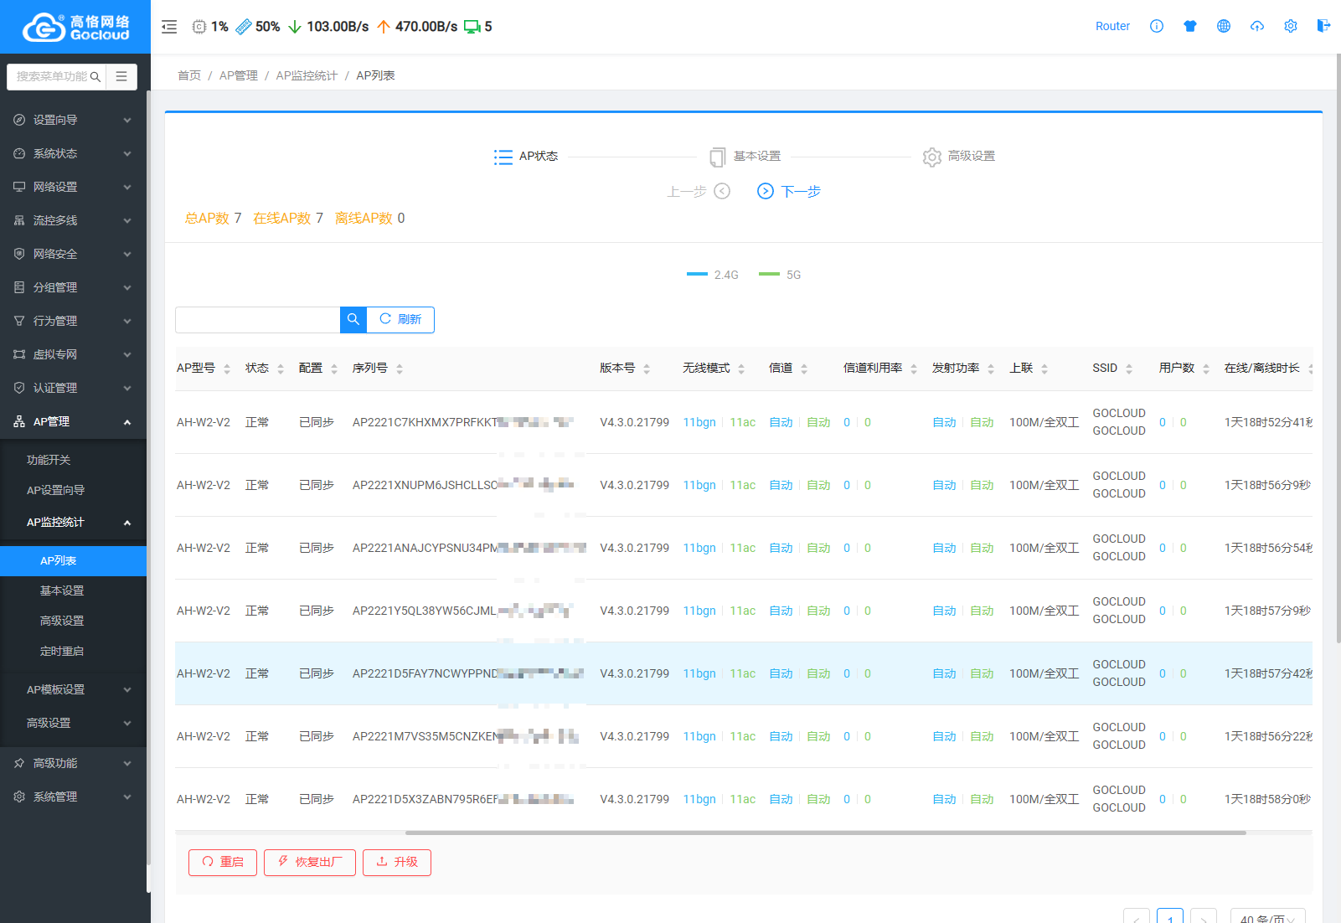1341x923 pixels.
Task: Focus the 搜索菜单功能 search field
Action: [x=56, y=76]
